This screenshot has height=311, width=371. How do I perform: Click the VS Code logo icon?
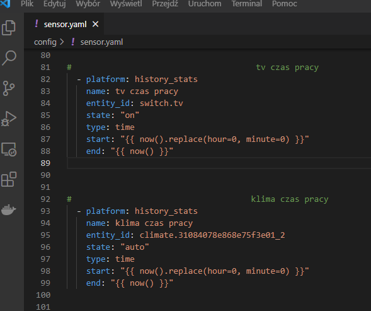[x=6, y=4]
